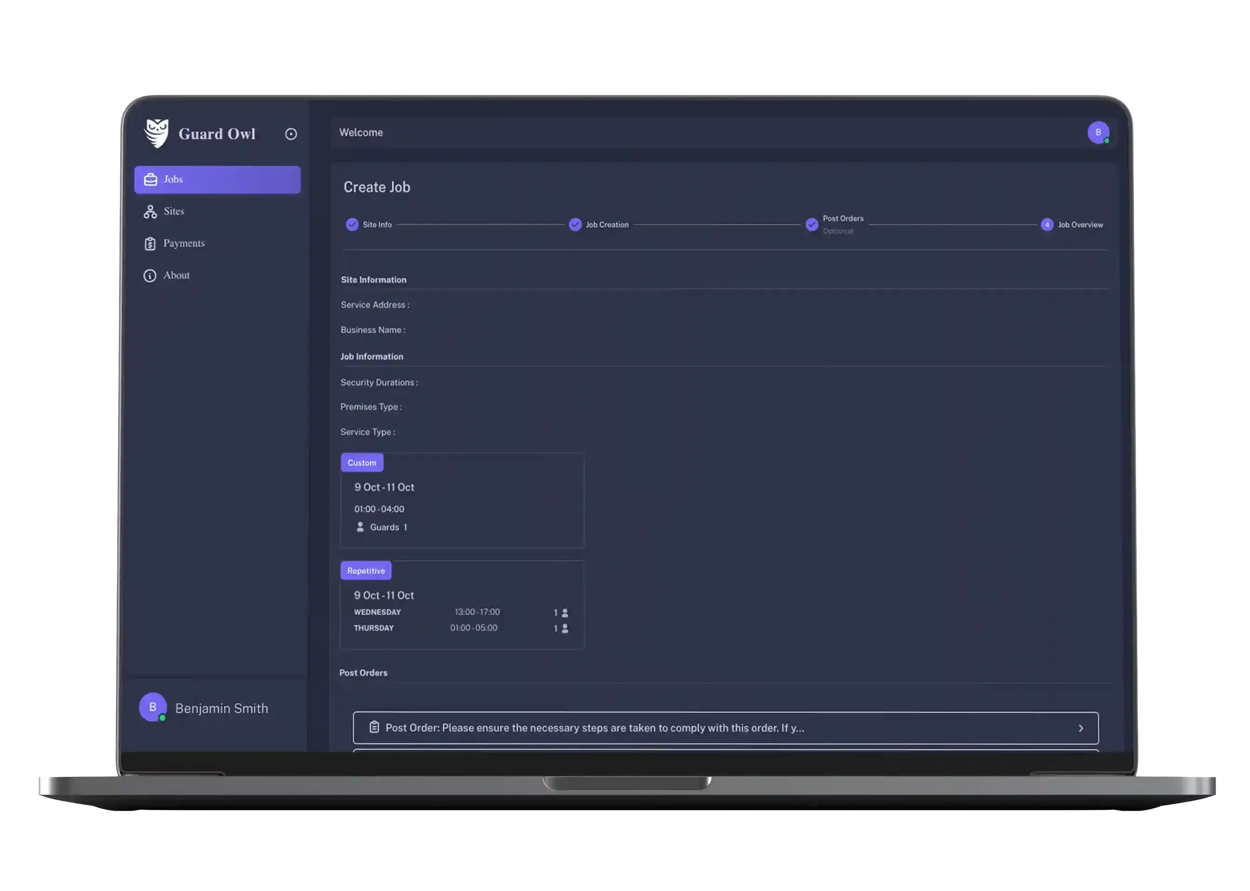1250x891 pixels.
Task: Click the Guard Owl owl logo icon
Action: (x=157, y=133)
